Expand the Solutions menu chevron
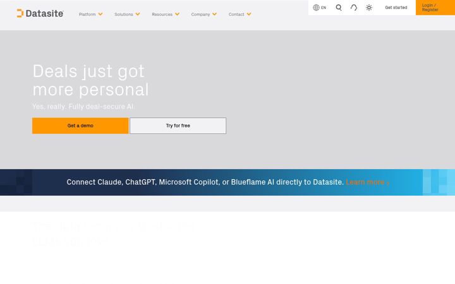455x284 pixels. (x=138, y=14)
